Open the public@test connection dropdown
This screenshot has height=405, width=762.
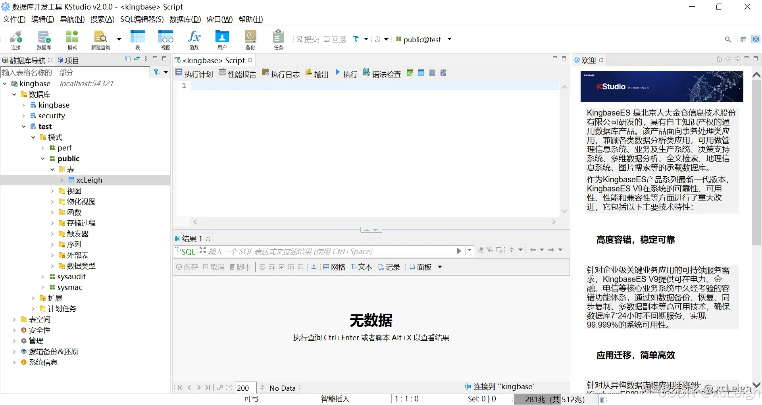point(449,39)
